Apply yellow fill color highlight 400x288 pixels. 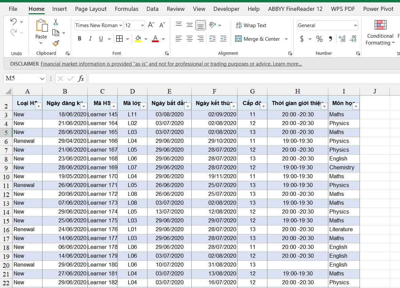click(138, 38)
